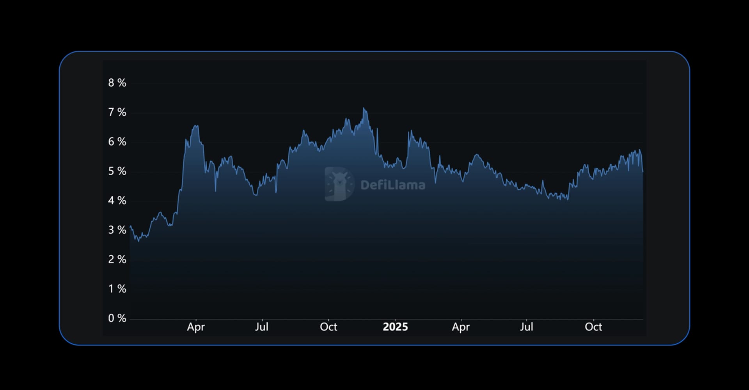Screen dimensions: 749x390
Task: Click the chart's starting data point near 3%
Action: point(130,226)
